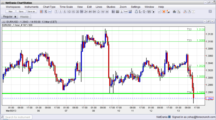Click the print icon
The height and width of the screenshot is (120, 216).
click(174, 12)
